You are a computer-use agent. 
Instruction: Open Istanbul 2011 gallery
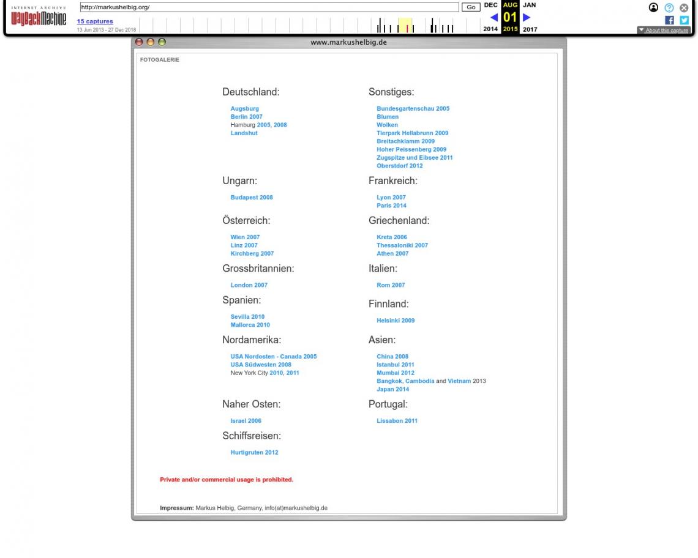(395, 365)
